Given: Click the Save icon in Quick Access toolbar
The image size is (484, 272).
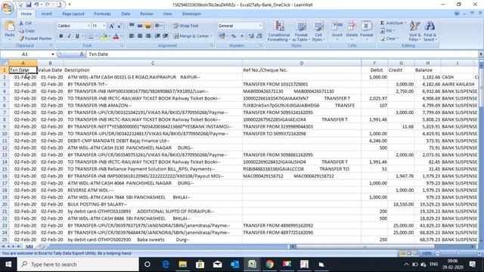Looking at the screenshot, I should 29,5.
